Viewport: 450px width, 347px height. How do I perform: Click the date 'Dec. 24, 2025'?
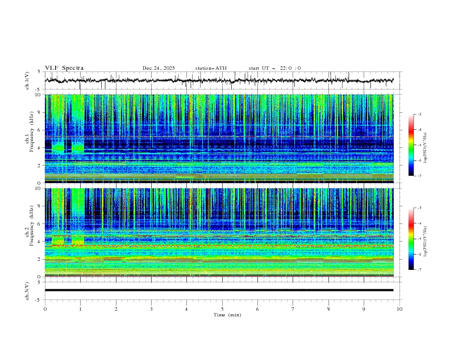tap(159, 68)
